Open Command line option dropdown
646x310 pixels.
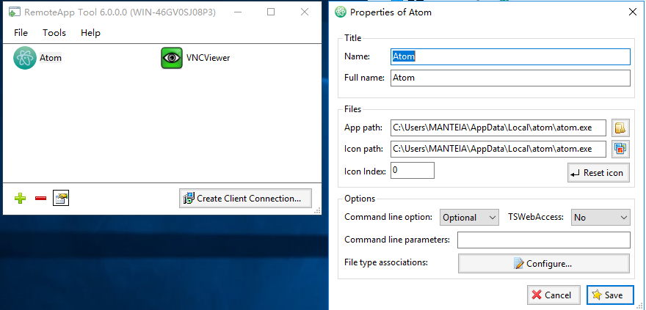coord(469,218)
